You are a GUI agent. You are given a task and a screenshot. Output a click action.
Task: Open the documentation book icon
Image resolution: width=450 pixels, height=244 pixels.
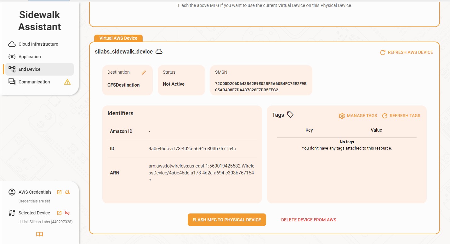coord(39,234)
